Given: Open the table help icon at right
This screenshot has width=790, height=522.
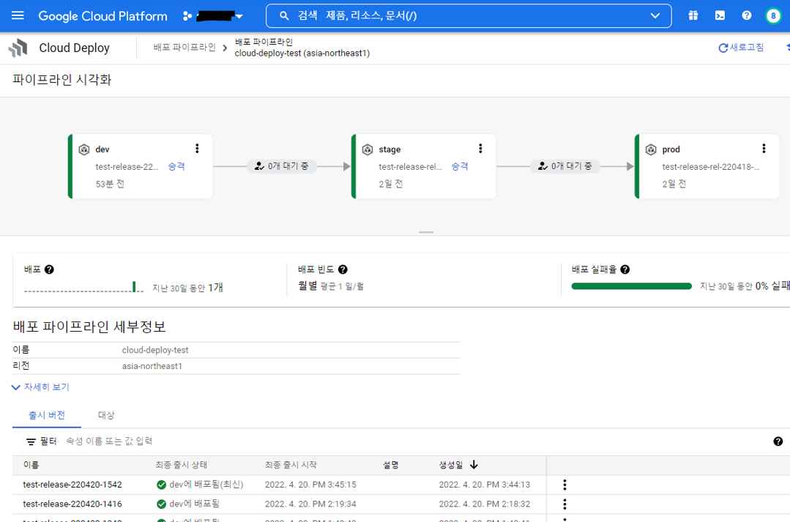Looking at the screenshot, I should click(x=778, y=441).
